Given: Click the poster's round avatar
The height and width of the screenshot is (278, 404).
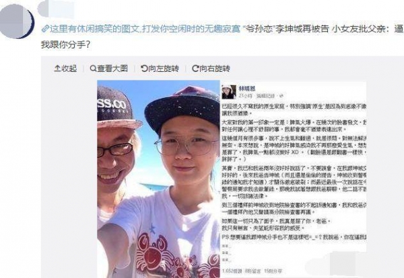Looking at the screenshot, I should 17,21.
